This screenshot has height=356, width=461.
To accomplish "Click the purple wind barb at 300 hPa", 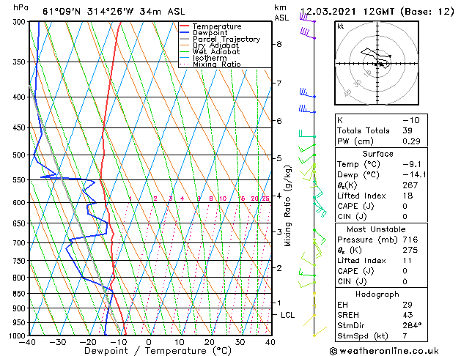I will [307, 18].
